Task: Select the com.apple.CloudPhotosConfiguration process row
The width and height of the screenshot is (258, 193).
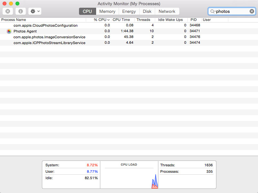Action: click(x=129, y=25)
